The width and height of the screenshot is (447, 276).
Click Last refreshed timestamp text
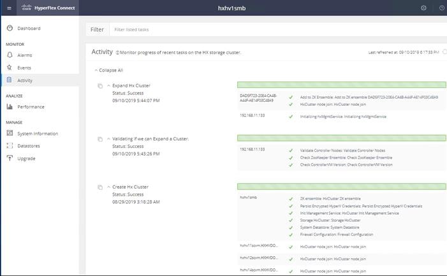[x=404, y=52]
